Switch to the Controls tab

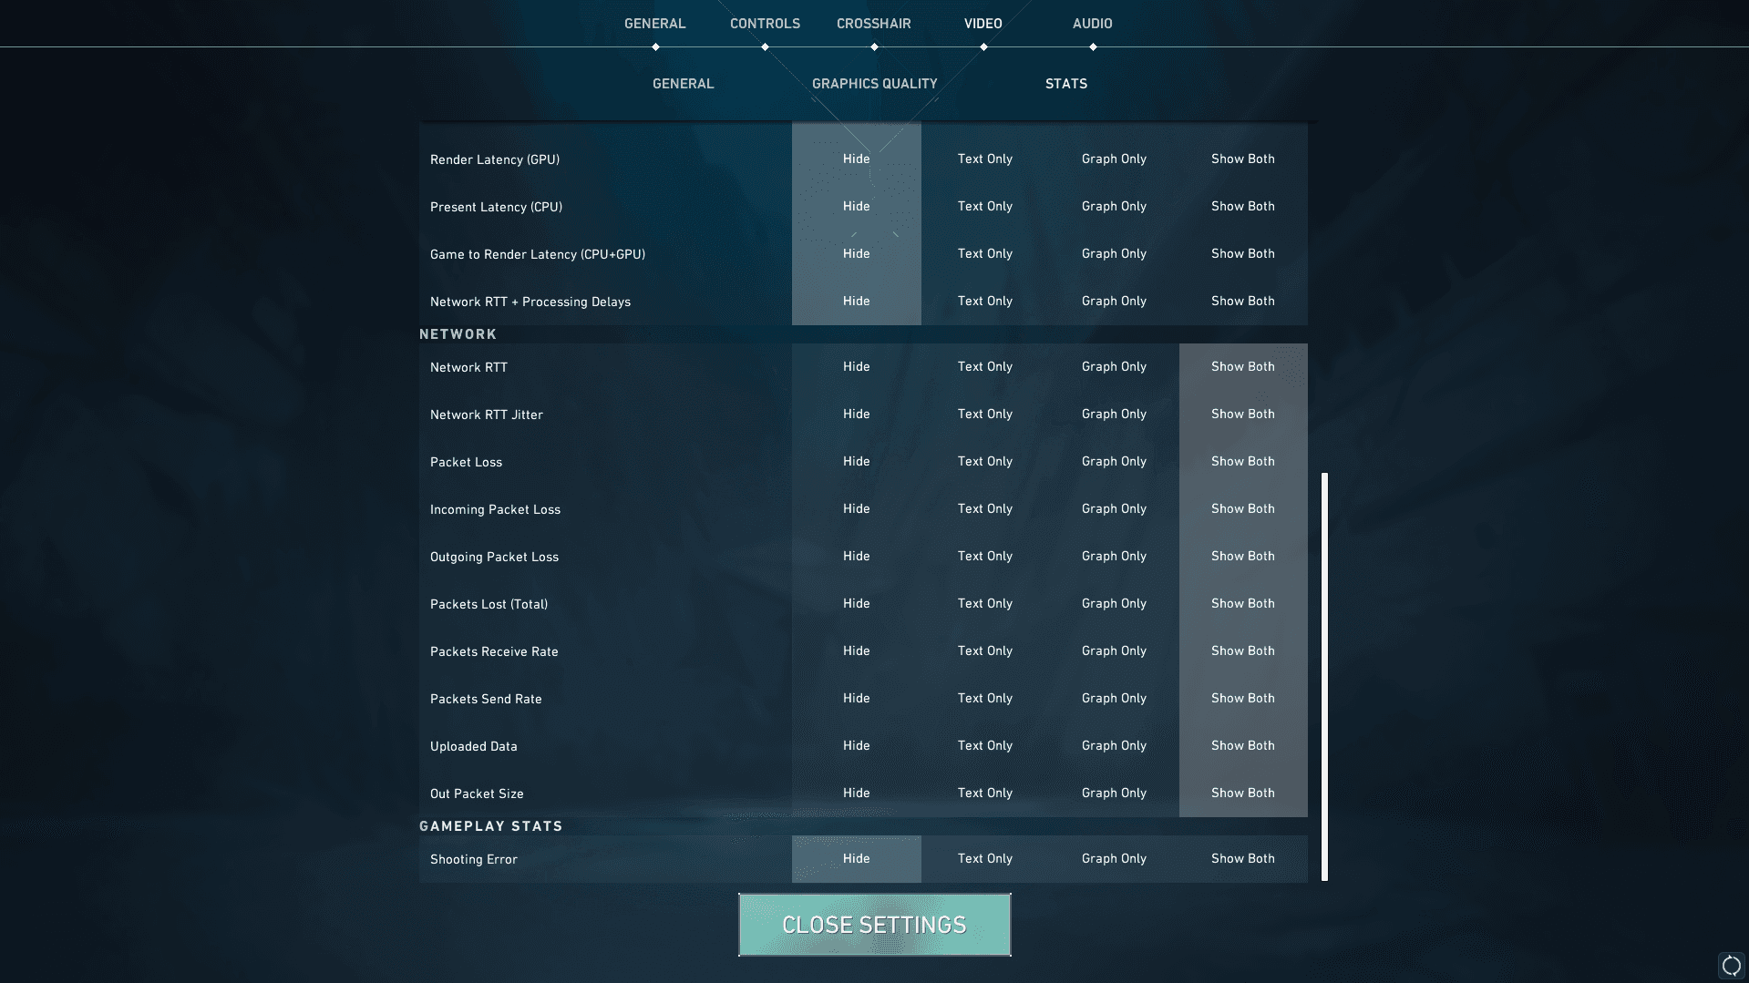(765, 24)
